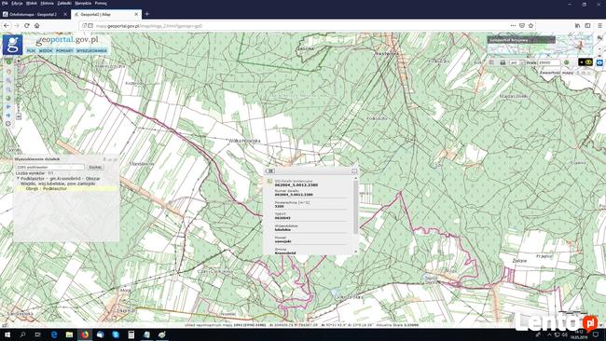
Task: Click the green round indicator next to scale
Action: [566, 62]
